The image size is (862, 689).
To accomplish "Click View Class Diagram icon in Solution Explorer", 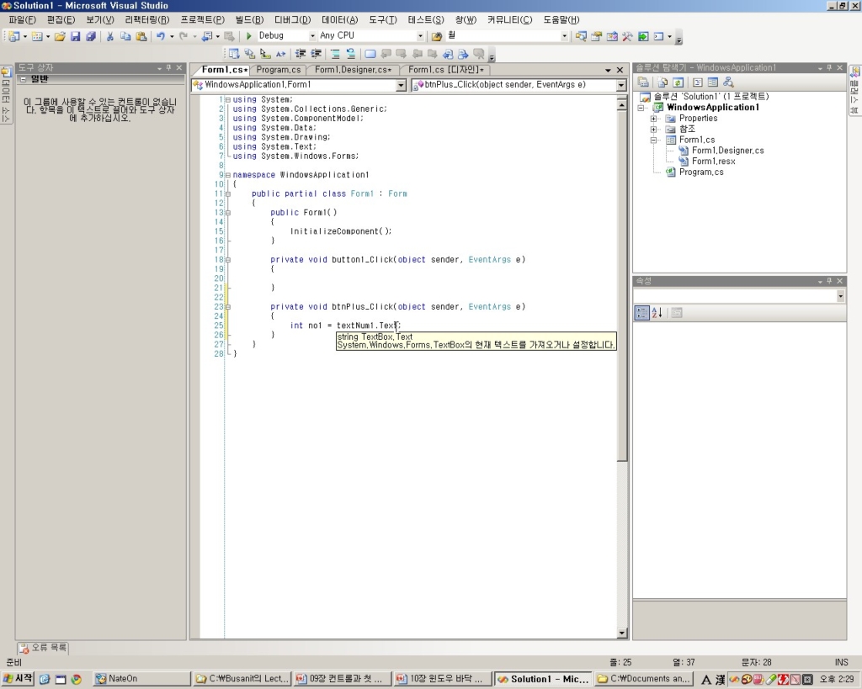I will point(728,82).
